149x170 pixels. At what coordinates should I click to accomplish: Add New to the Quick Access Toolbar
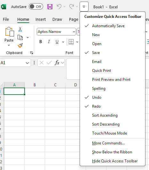pyautogui.click(x=113, y=35)
